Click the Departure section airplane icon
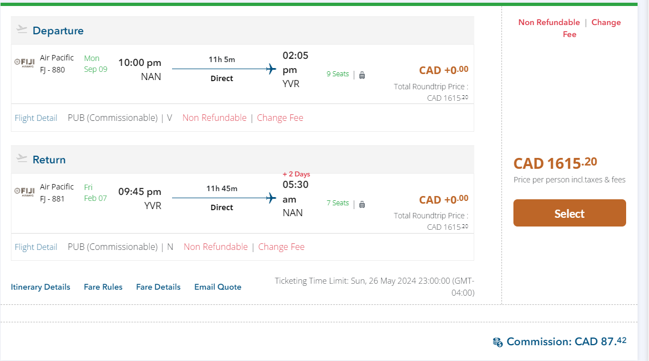The width and height of the screenshot is (649, 361). 22,29
